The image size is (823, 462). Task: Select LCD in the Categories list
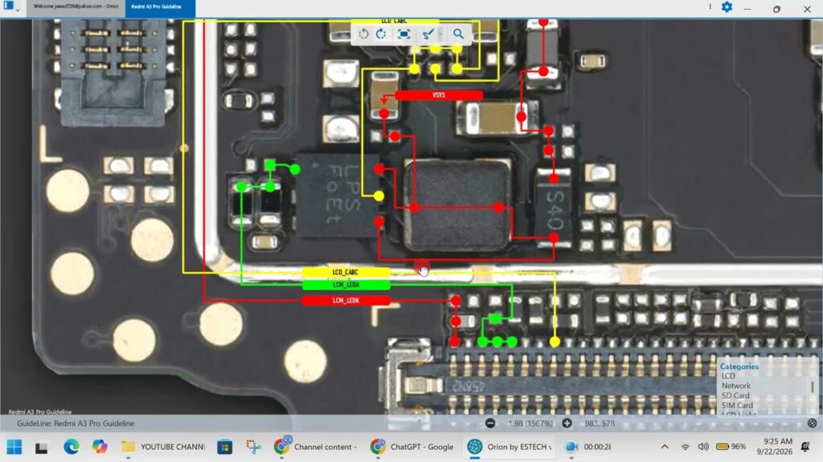point(728,376)
